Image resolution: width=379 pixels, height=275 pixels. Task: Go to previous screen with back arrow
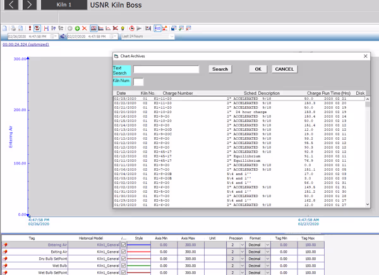(x=11, y=4)
